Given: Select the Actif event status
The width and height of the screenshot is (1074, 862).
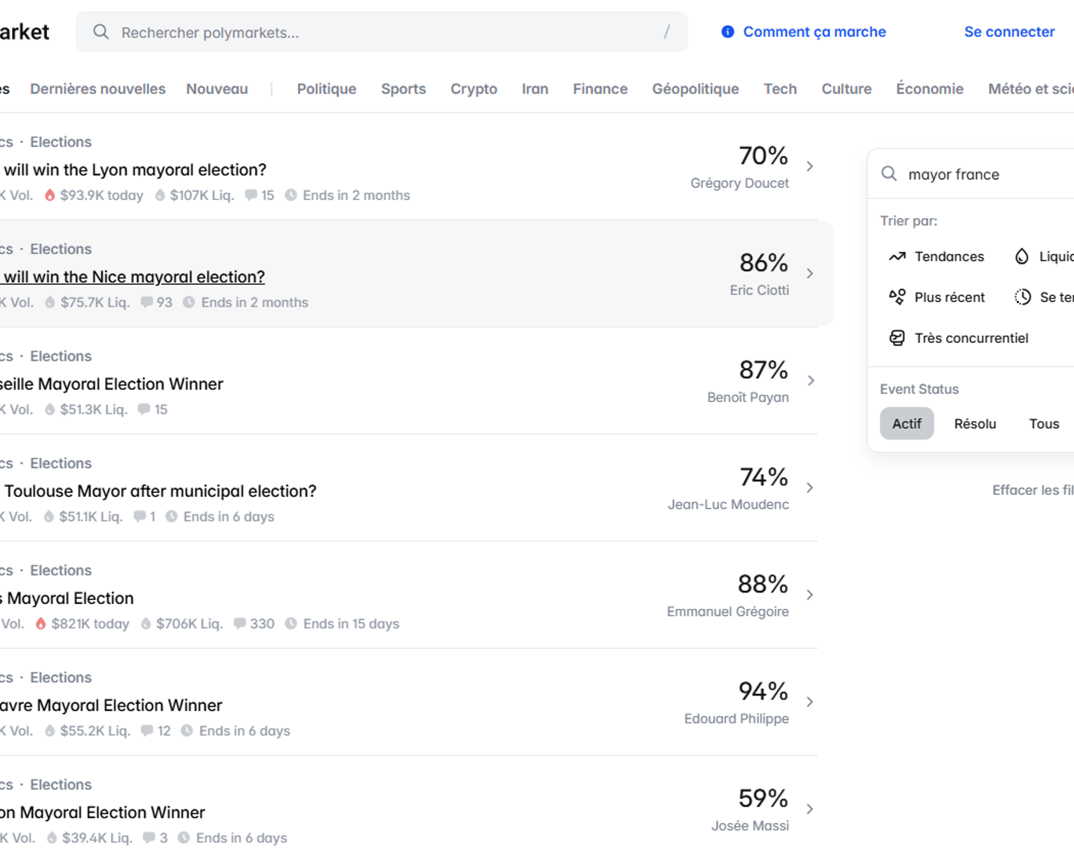Looking at the screenshot, I should pyautogui.click(x=906, y=424).
